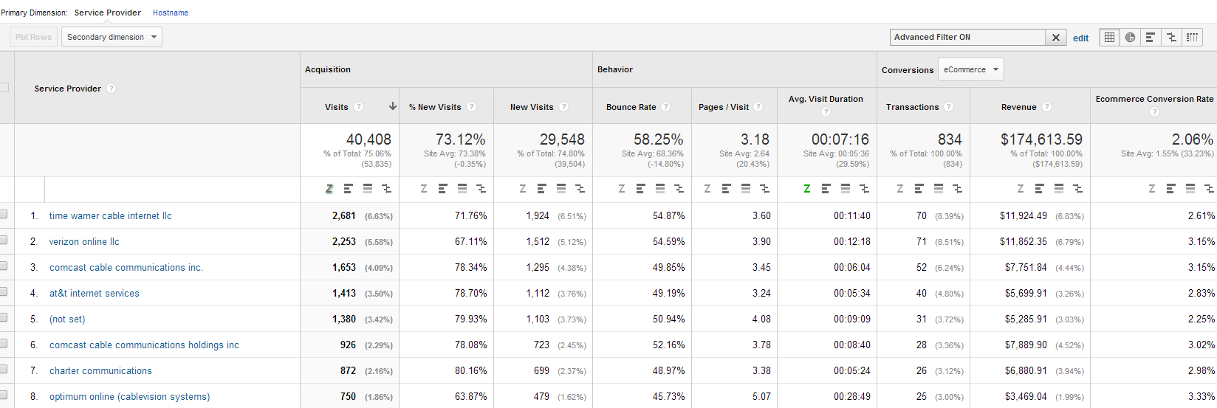Image resolution: width=1217 pixels, height=408 pixels.
Task: Sort by the Transactions column header
Action: click(912, 107)
